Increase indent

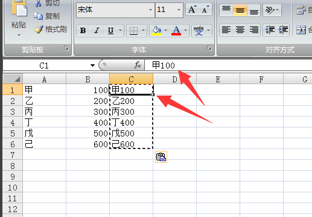point(283,30)
